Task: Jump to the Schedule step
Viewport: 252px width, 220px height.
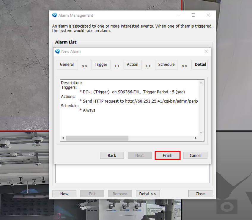Action: [x=166, y=65]
